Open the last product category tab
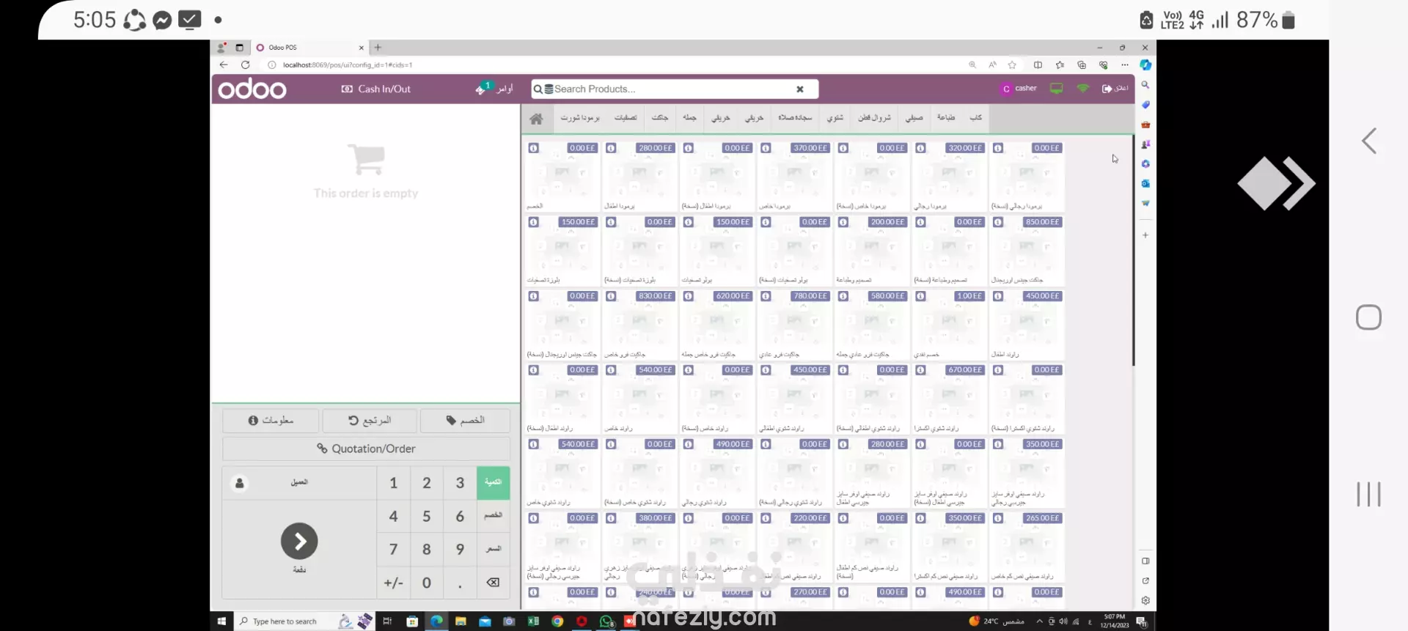The image size is (1408, 631). (975, 118)
